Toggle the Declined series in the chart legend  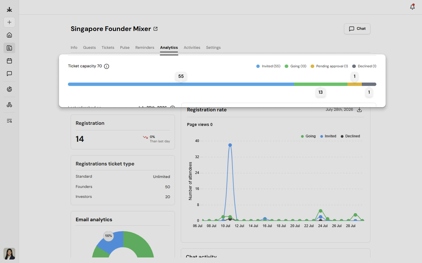tap(350, 136)
